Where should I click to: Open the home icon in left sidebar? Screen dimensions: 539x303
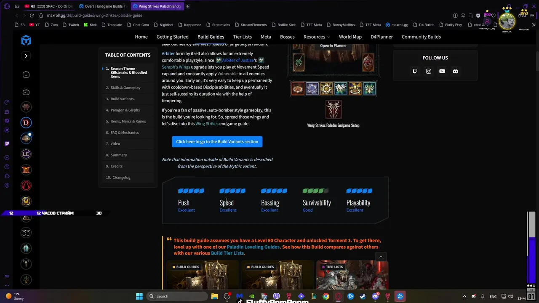26,74
